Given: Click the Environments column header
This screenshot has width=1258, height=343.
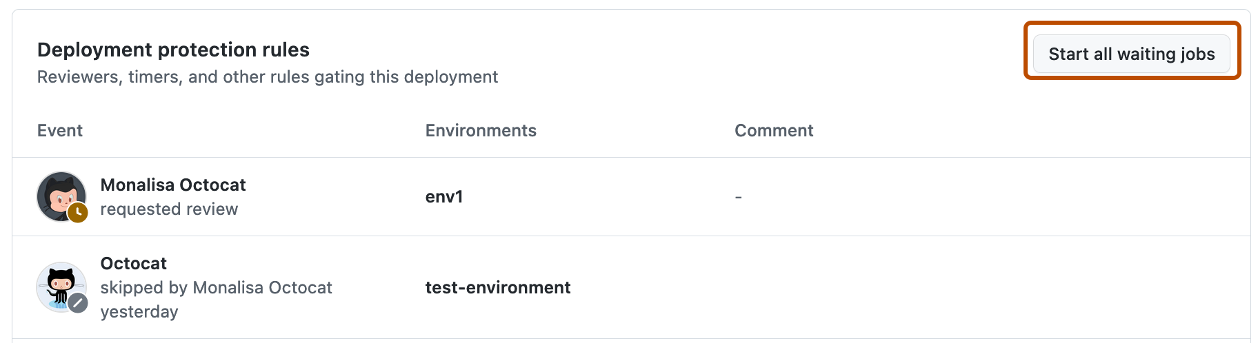Looking at the screenshot, I should [481, 131].
